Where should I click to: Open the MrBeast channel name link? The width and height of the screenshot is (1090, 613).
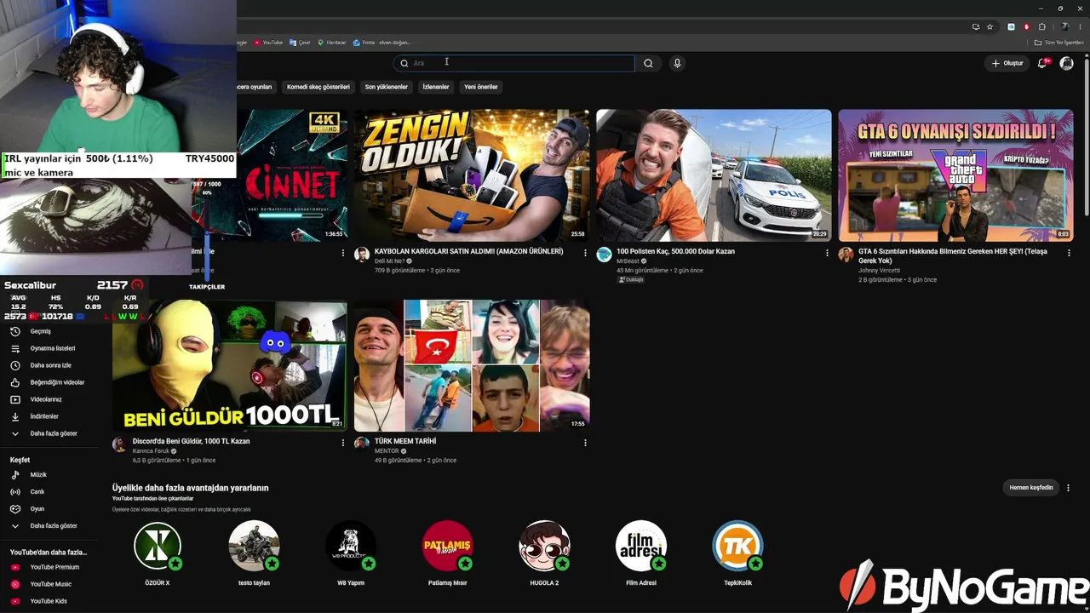[x=628, y=261]
